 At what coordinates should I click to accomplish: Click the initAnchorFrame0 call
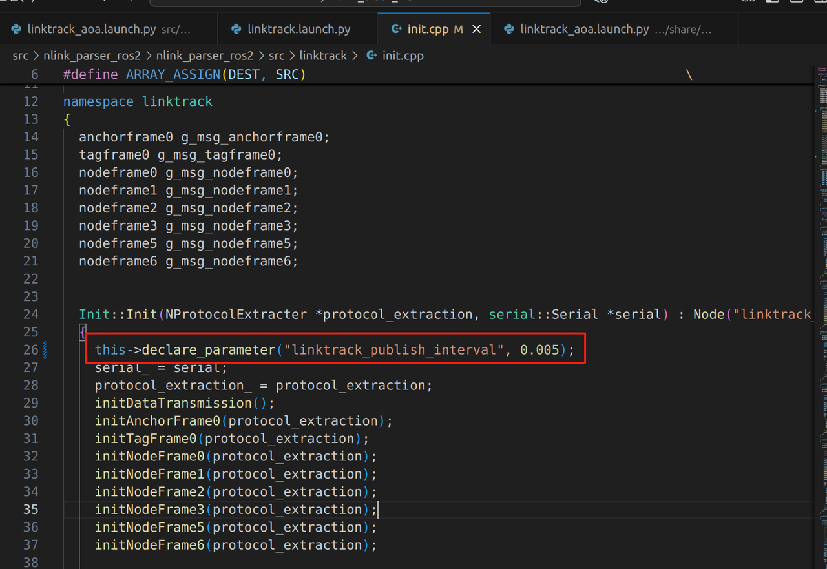[x=244, y=420]
